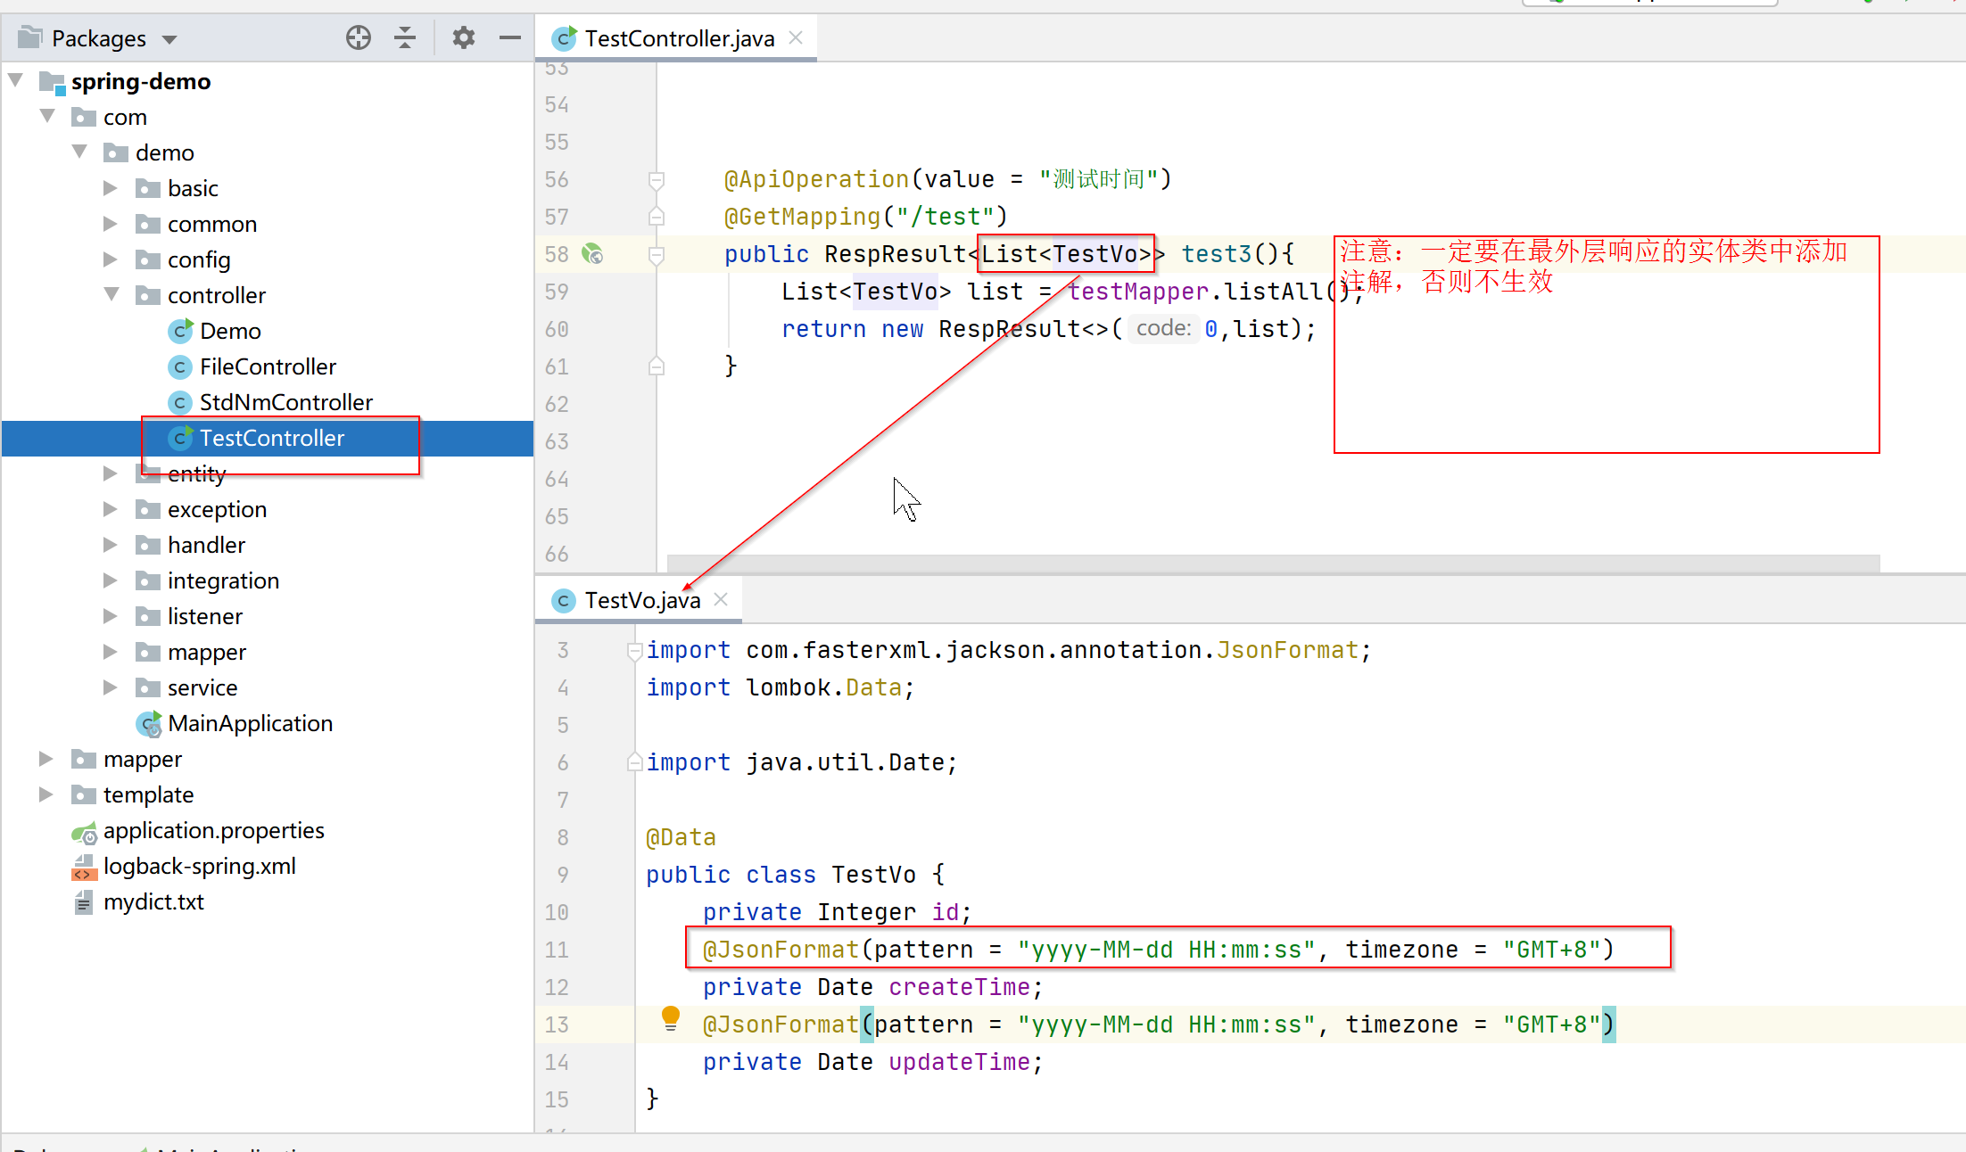
Task: Expand the template folder
Action: 45,794
